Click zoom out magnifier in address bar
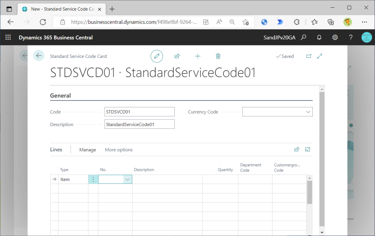Image resolution: width=375 pixels, height=236 pixels. point(232,22)
